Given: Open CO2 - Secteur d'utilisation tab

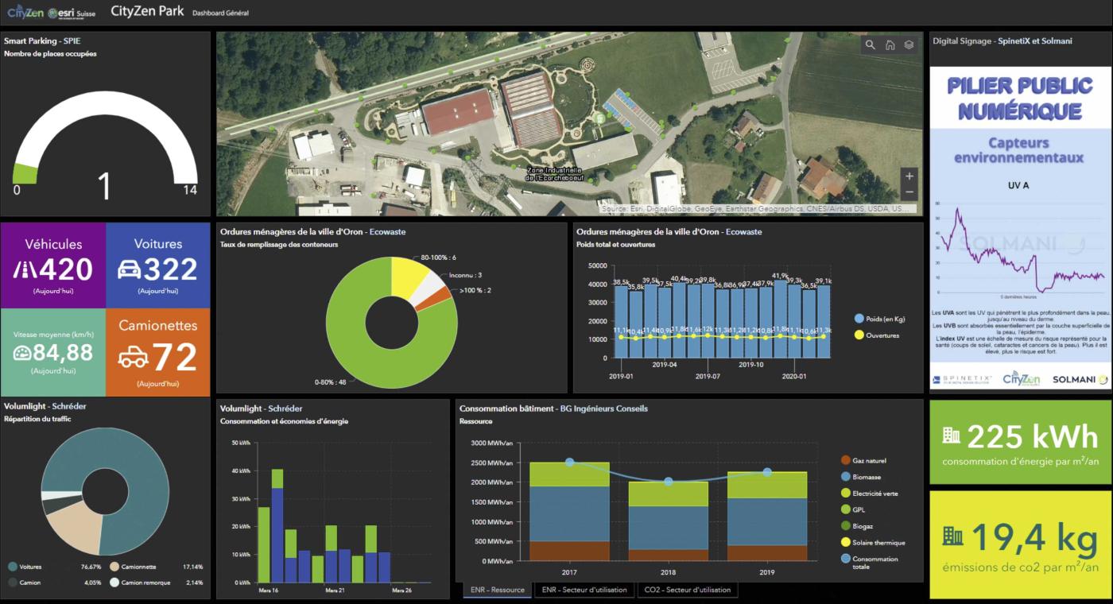Looking at the screenshot, I should [x=687, y=590].
